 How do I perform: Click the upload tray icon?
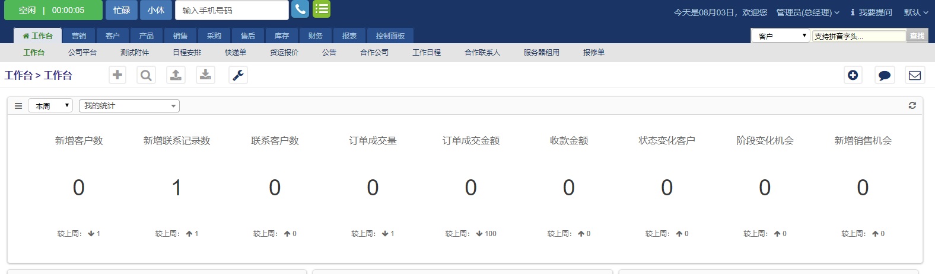(176, 75)
